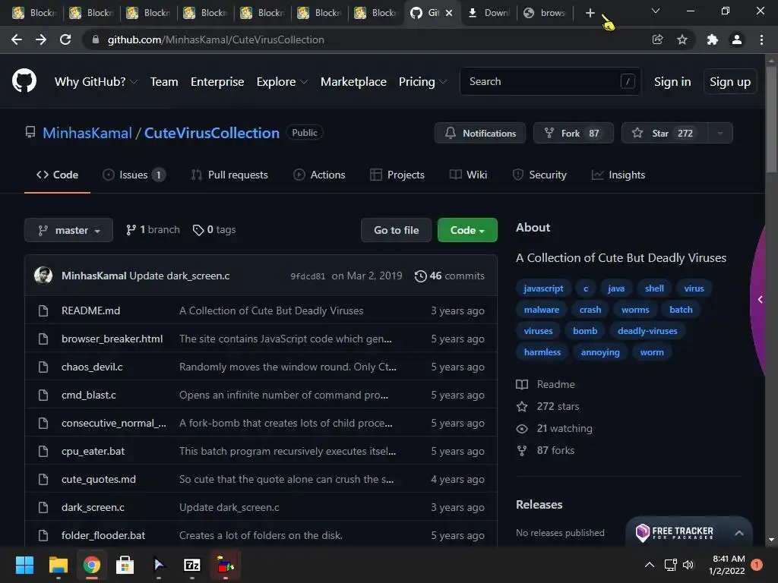
Task: Select the javascript topic tag
Action: 543,288
